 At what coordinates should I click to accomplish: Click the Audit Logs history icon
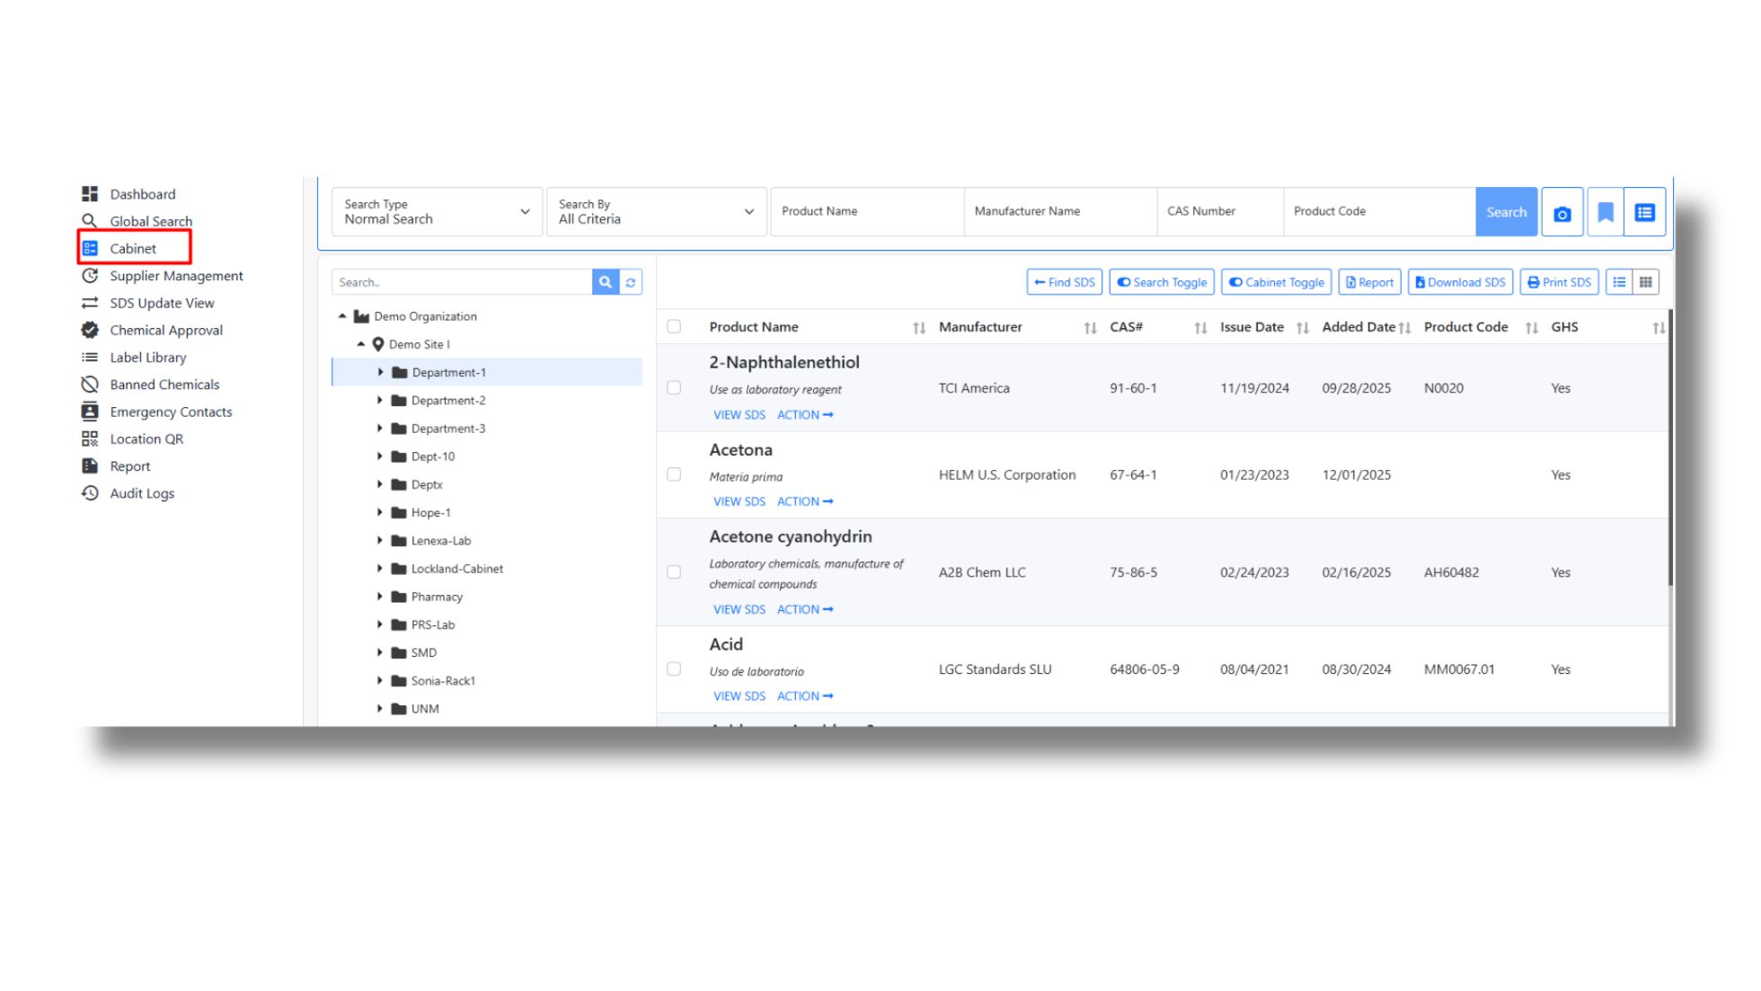90,493
